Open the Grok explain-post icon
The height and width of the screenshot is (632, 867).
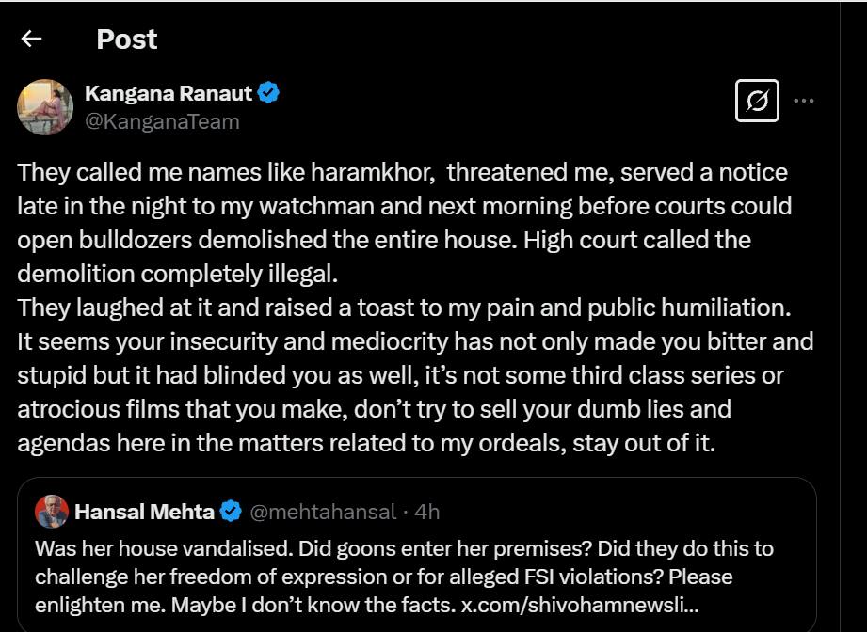pos(757,101)
